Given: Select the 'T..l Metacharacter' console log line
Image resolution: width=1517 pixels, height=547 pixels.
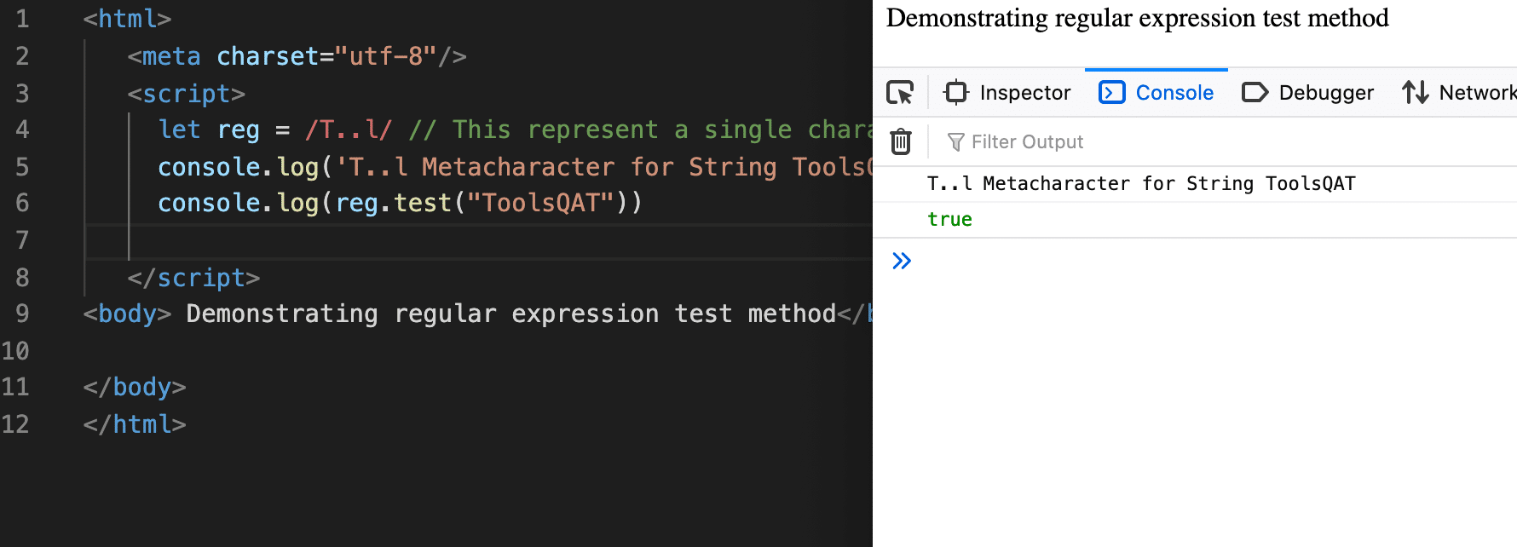Looking at the screenshot, I should point(1141,184).
